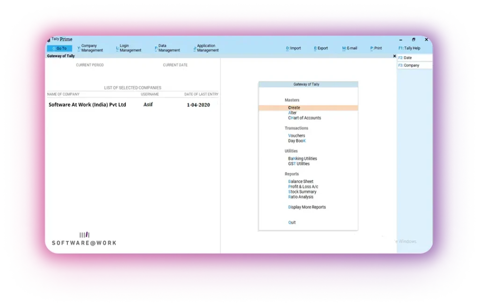479x307 pixels.
Task: Open the E-mail menu
Action: [x=349, y=48]
